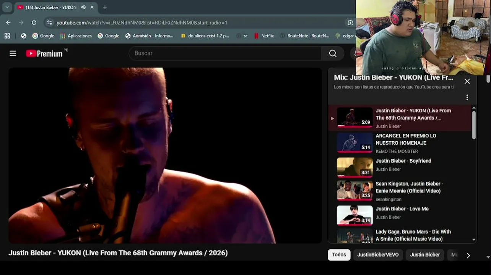
Task: Select the youtube.com address bar URL
Action: coord(142,23)
